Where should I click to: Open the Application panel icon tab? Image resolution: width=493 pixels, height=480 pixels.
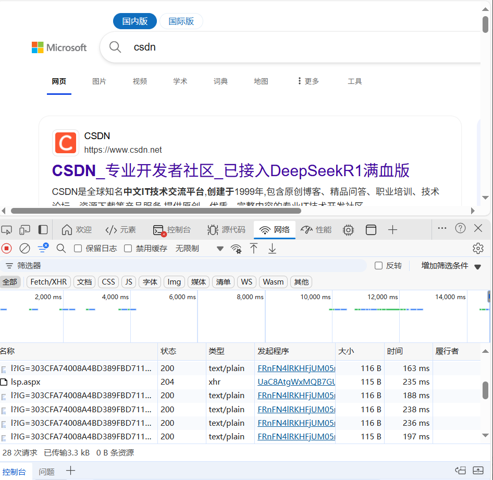pos(371,230)
